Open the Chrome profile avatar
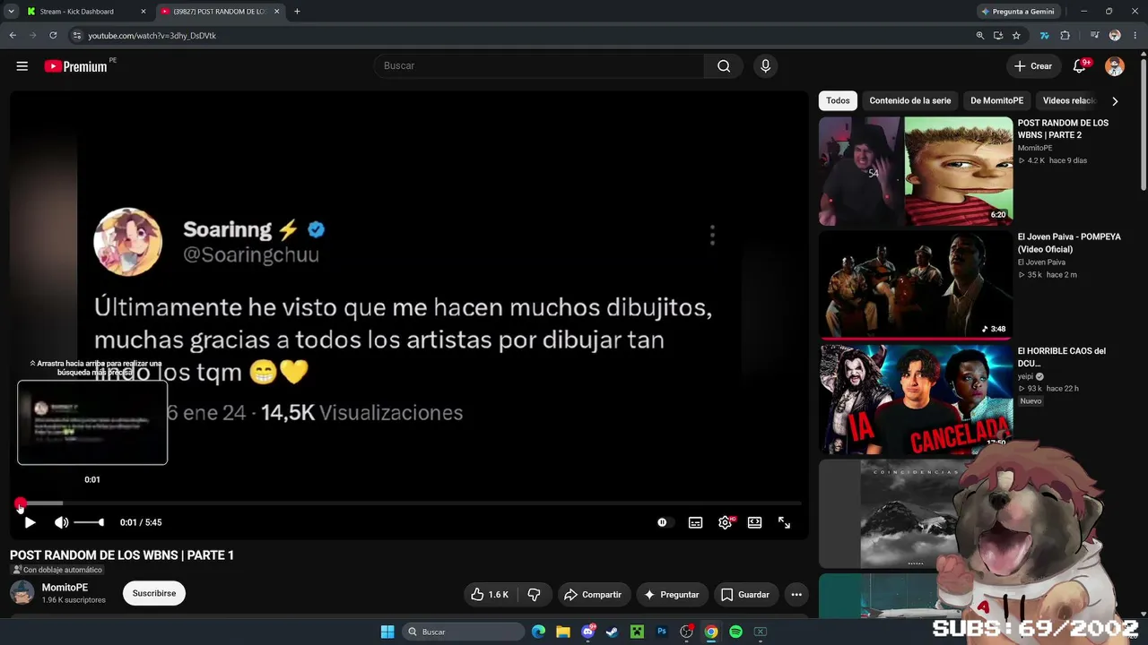Image resolution: width=1148 pixels, height=645 pixels. point(1115,36)
